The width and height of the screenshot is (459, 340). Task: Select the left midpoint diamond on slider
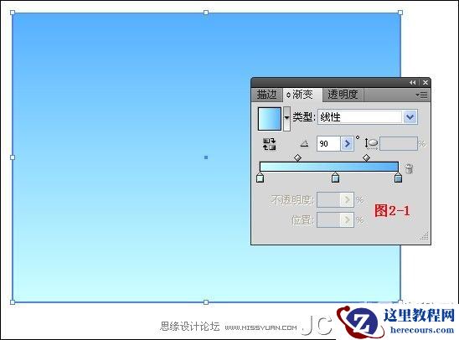point(297,158)
